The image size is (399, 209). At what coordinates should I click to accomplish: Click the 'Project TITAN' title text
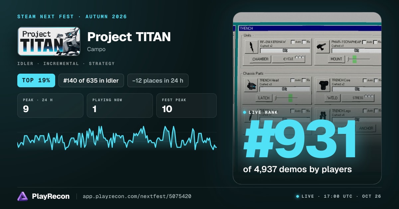click(129, 37)
